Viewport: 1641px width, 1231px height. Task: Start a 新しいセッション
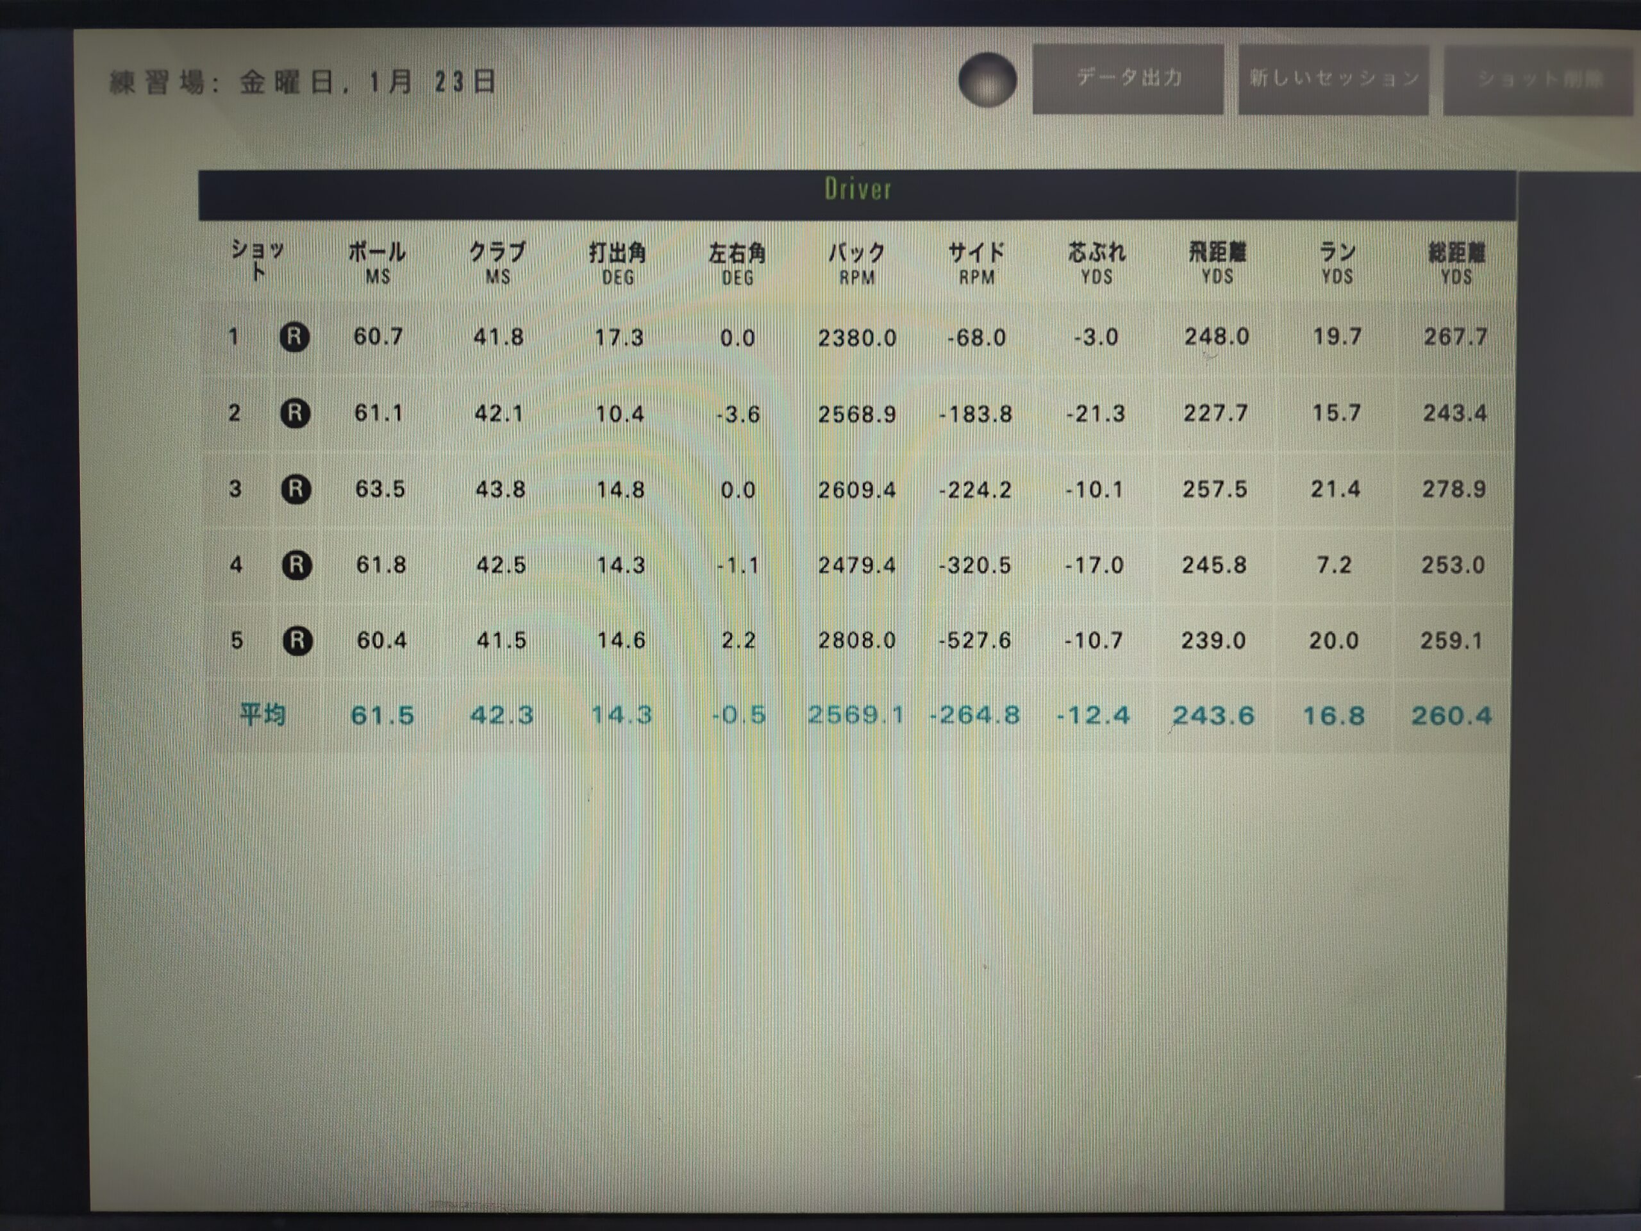pos(1333,80)
